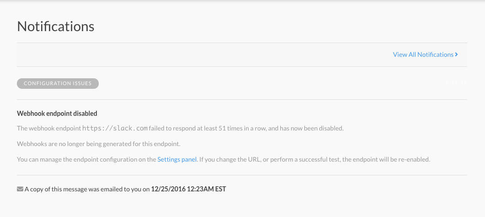Click the Notifications page heading

tap(56, 27)
